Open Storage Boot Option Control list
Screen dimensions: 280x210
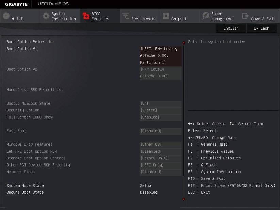coord(160,158)
